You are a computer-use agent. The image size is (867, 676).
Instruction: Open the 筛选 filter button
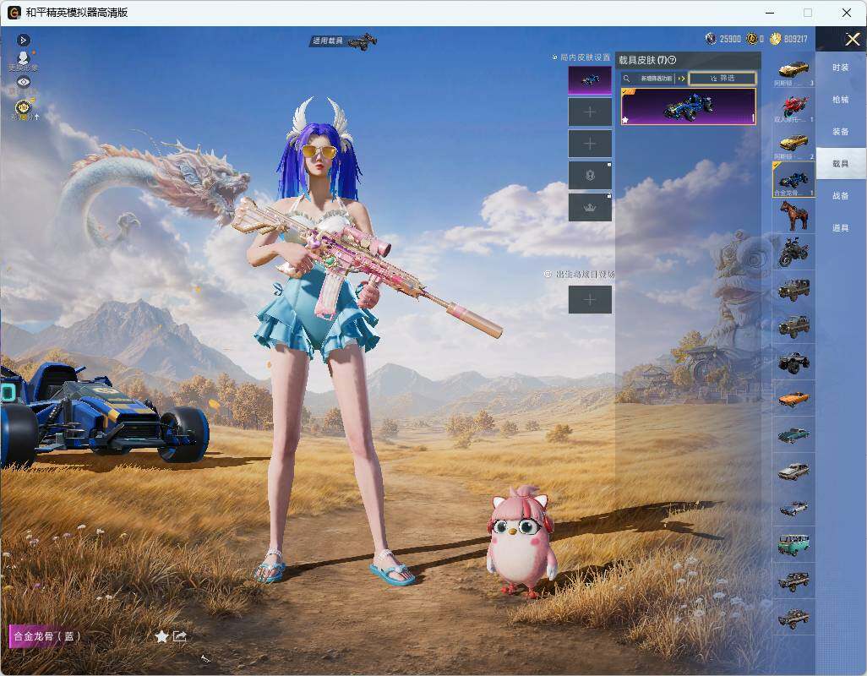click(x=722, y=79)
